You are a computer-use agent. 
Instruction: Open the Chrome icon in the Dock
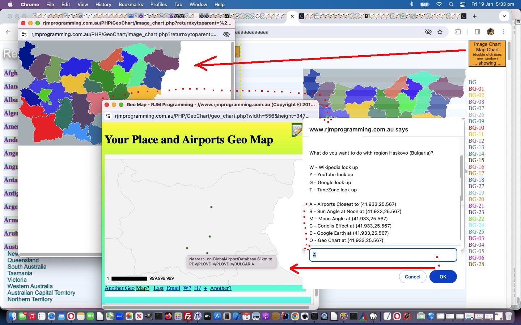(295, 316)
